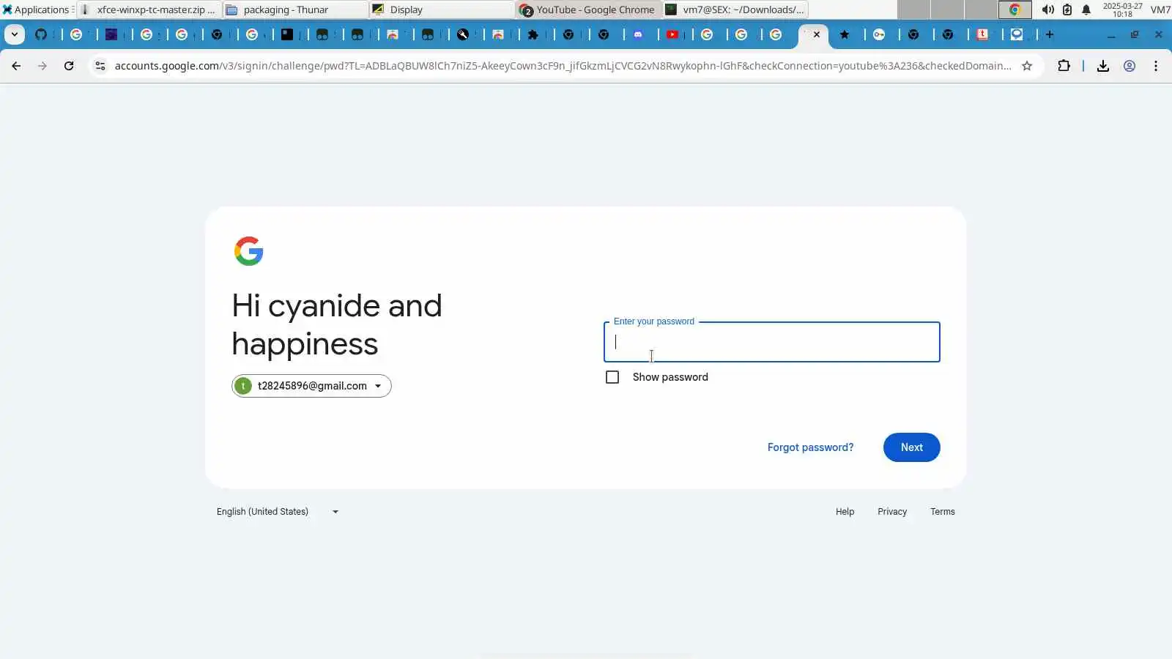The width and height of the screenshot is (1172, 659).
Task: Open the English (United States) language dropdown
Action: tap(278, 512)
